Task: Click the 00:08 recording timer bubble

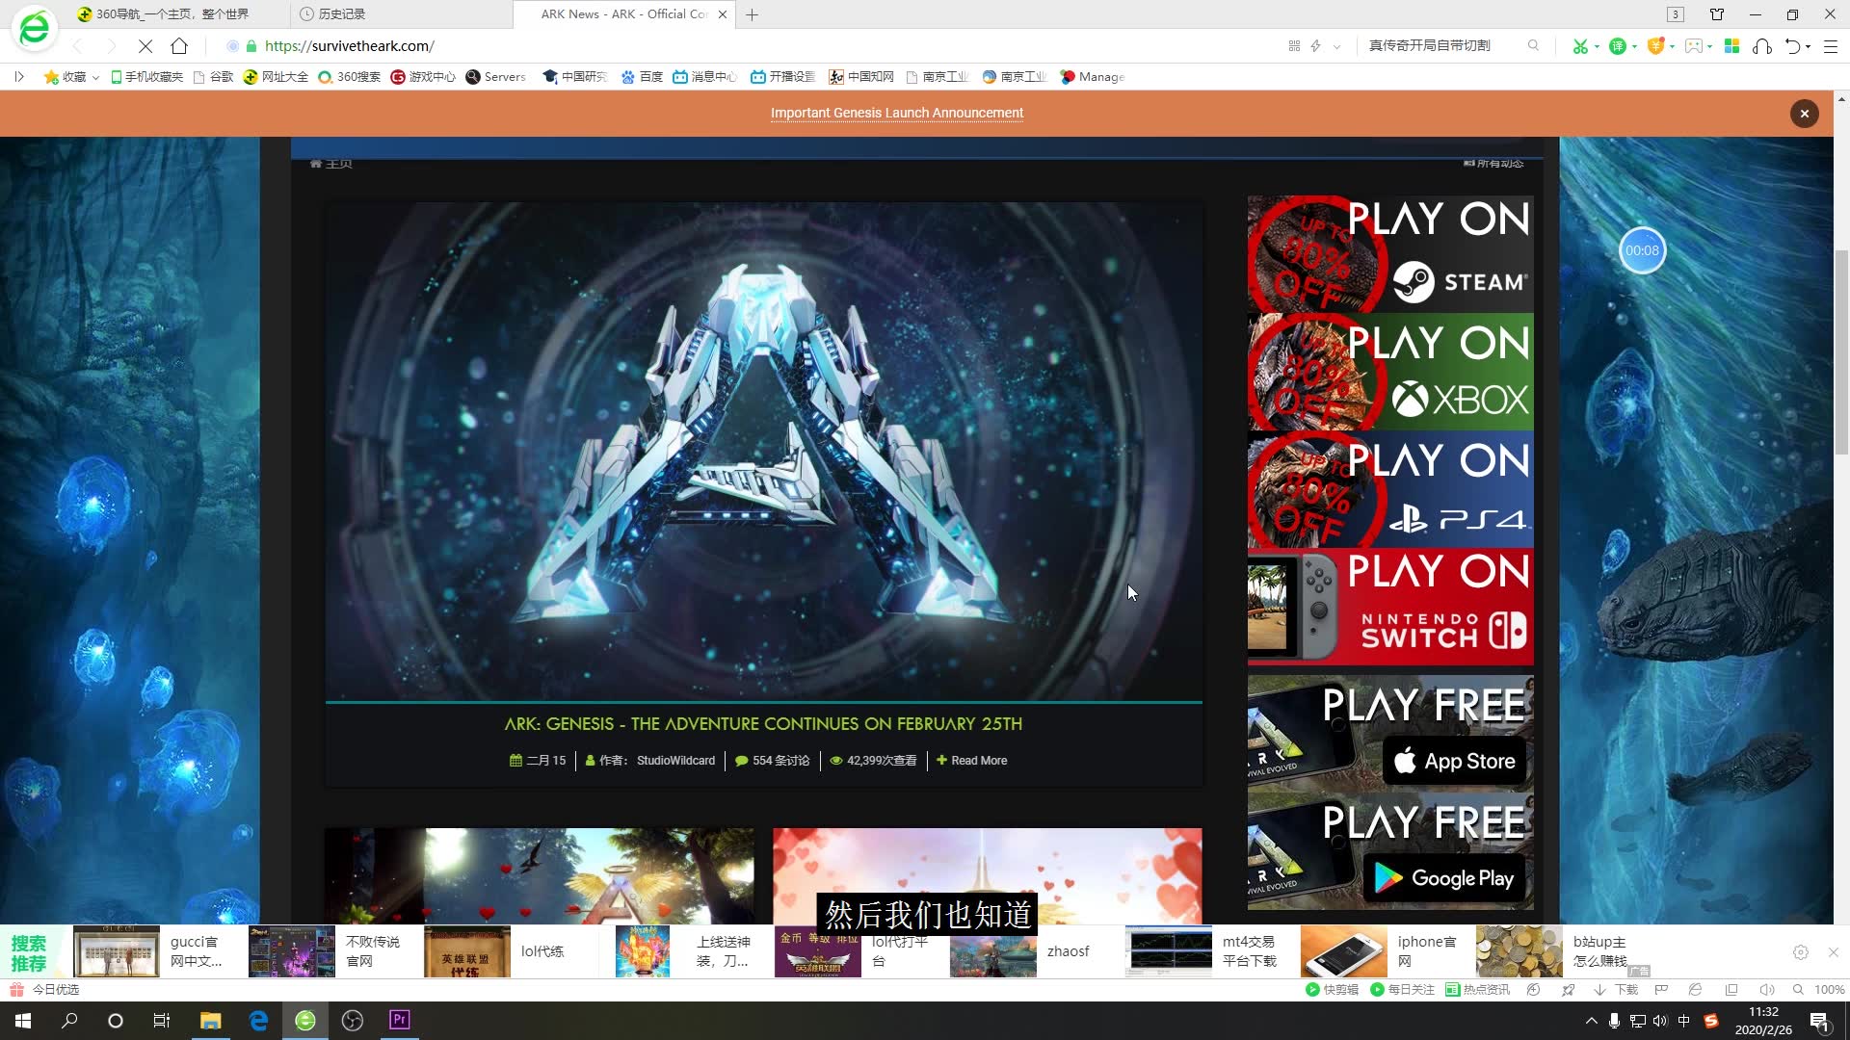Action: (x=1642, y=250)
